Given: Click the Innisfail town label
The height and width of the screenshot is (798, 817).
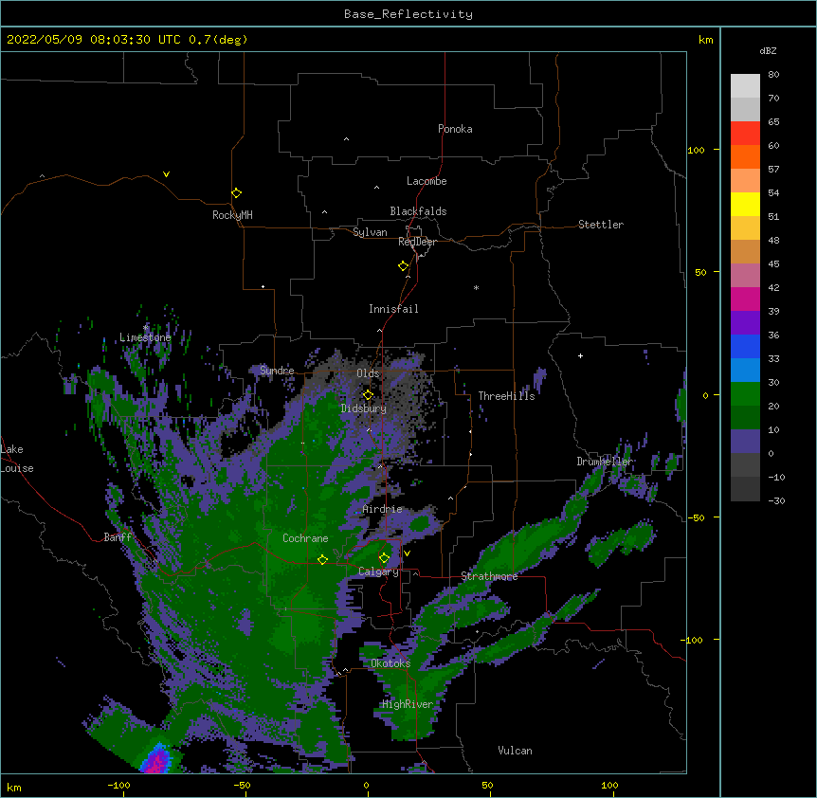Looking at the screenshot, I should [393, 309].
